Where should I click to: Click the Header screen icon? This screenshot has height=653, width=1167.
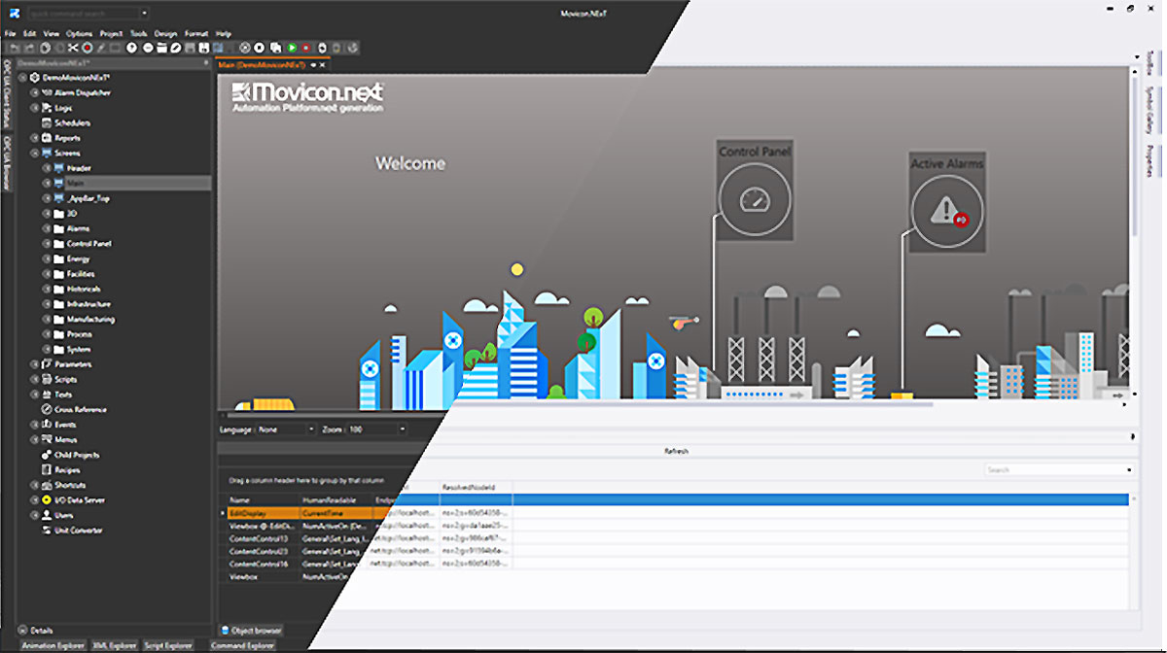(x=58, y=168)
